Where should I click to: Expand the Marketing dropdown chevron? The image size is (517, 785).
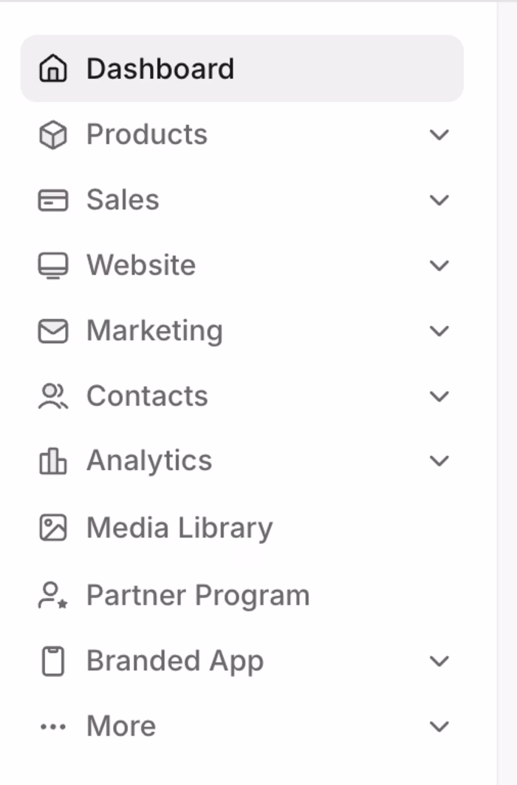tap(439, 331)
